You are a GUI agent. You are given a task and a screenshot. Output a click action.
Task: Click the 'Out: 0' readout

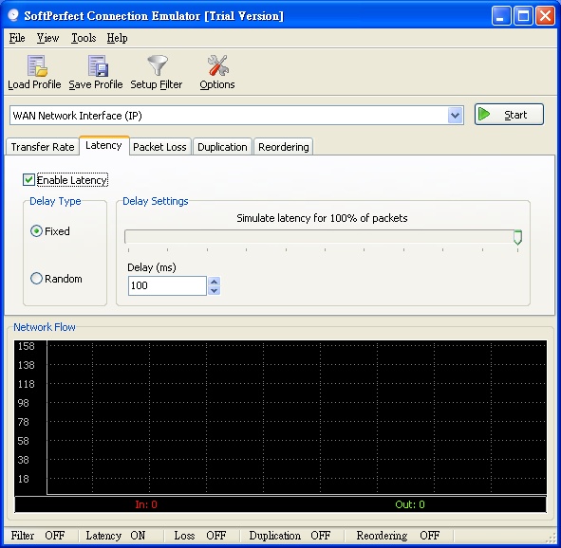410,504
